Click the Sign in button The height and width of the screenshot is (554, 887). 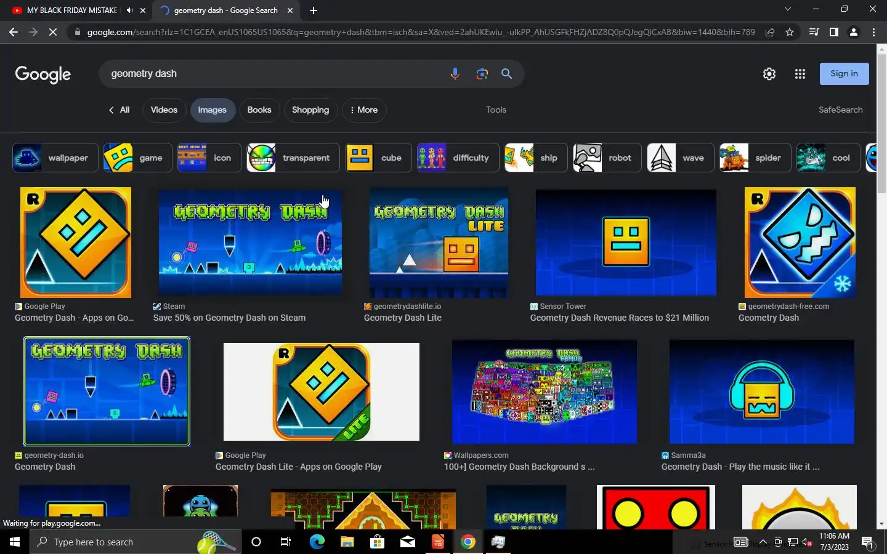844,74
